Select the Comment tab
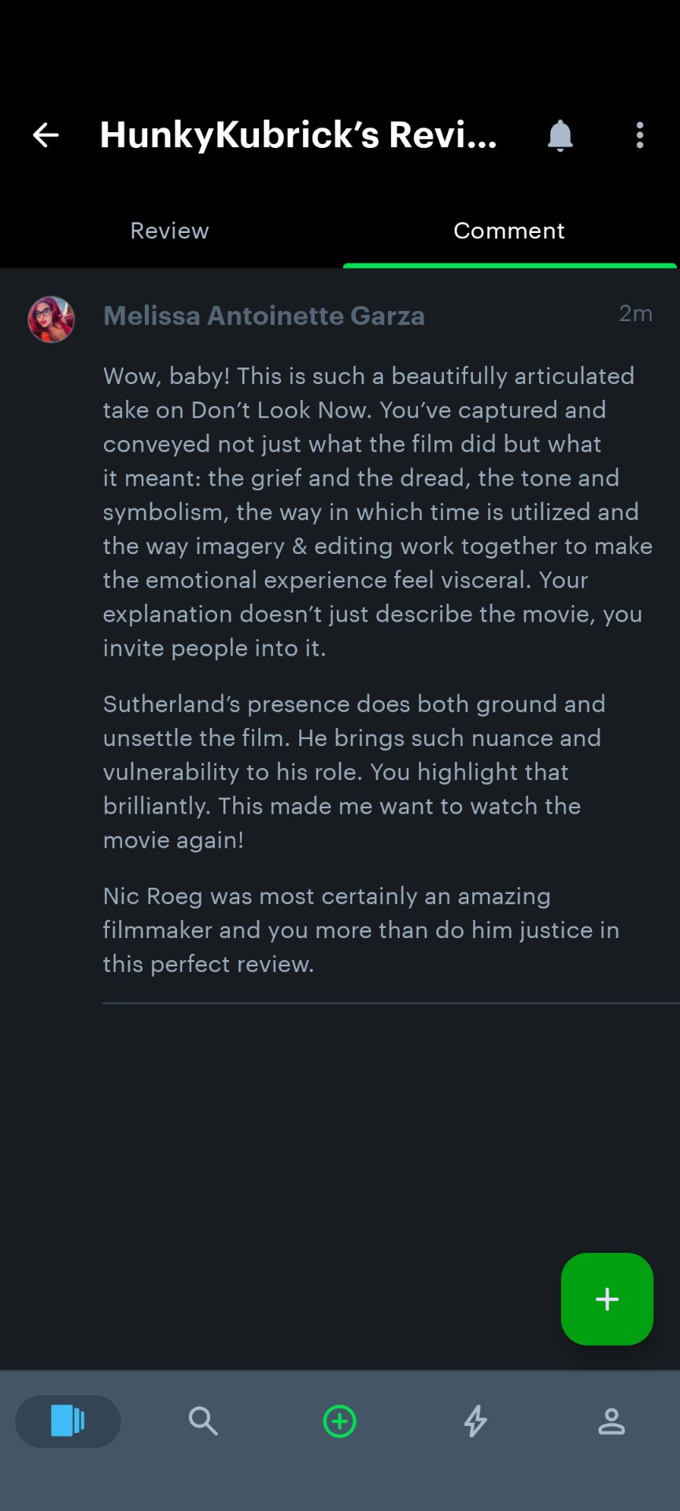Viewport: 680px width, 1511px height. 509,231
